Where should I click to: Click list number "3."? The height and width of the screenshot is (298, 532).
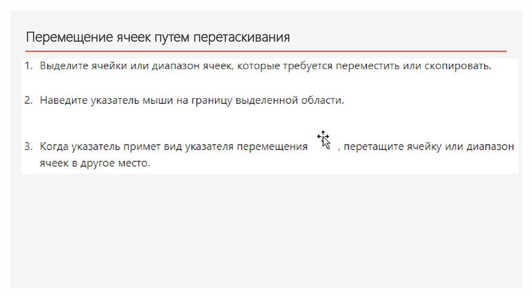pos(29,146)
